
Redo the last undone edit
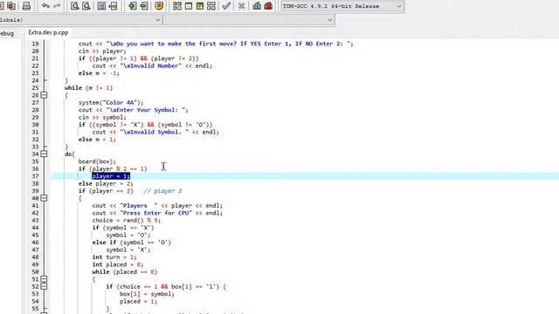click(57, 6)
